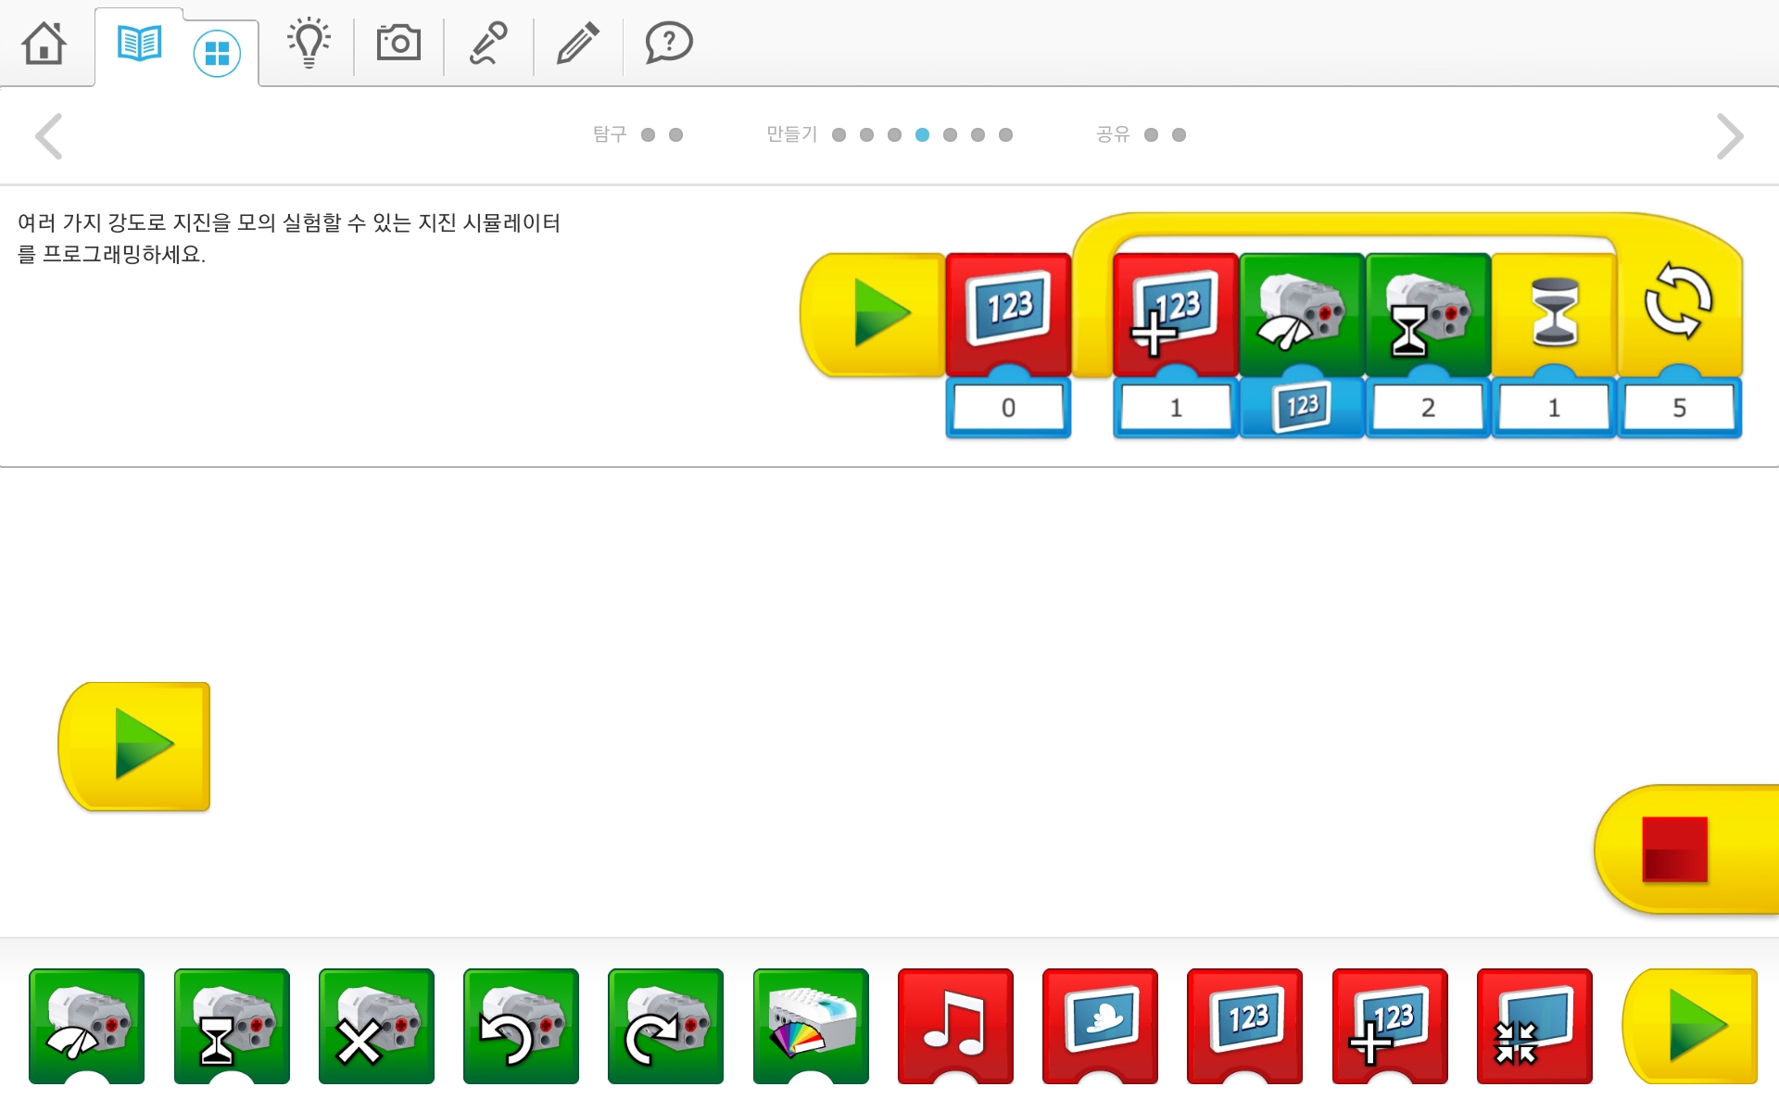1779x1112 pixels.
Task: Run the start block on the canvas
Action: click(135, 746)
